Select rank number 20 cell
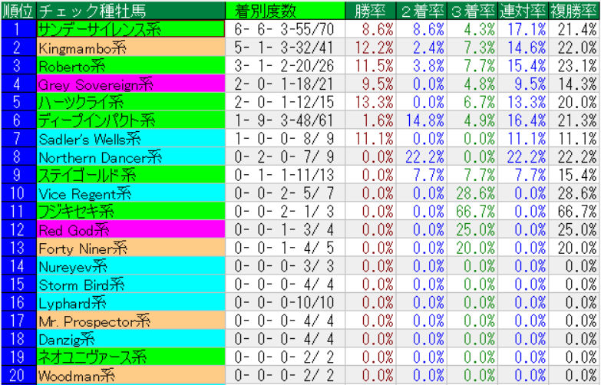This screenshot has height=385, width=601. pyautogui.click(x=18, y=376)
